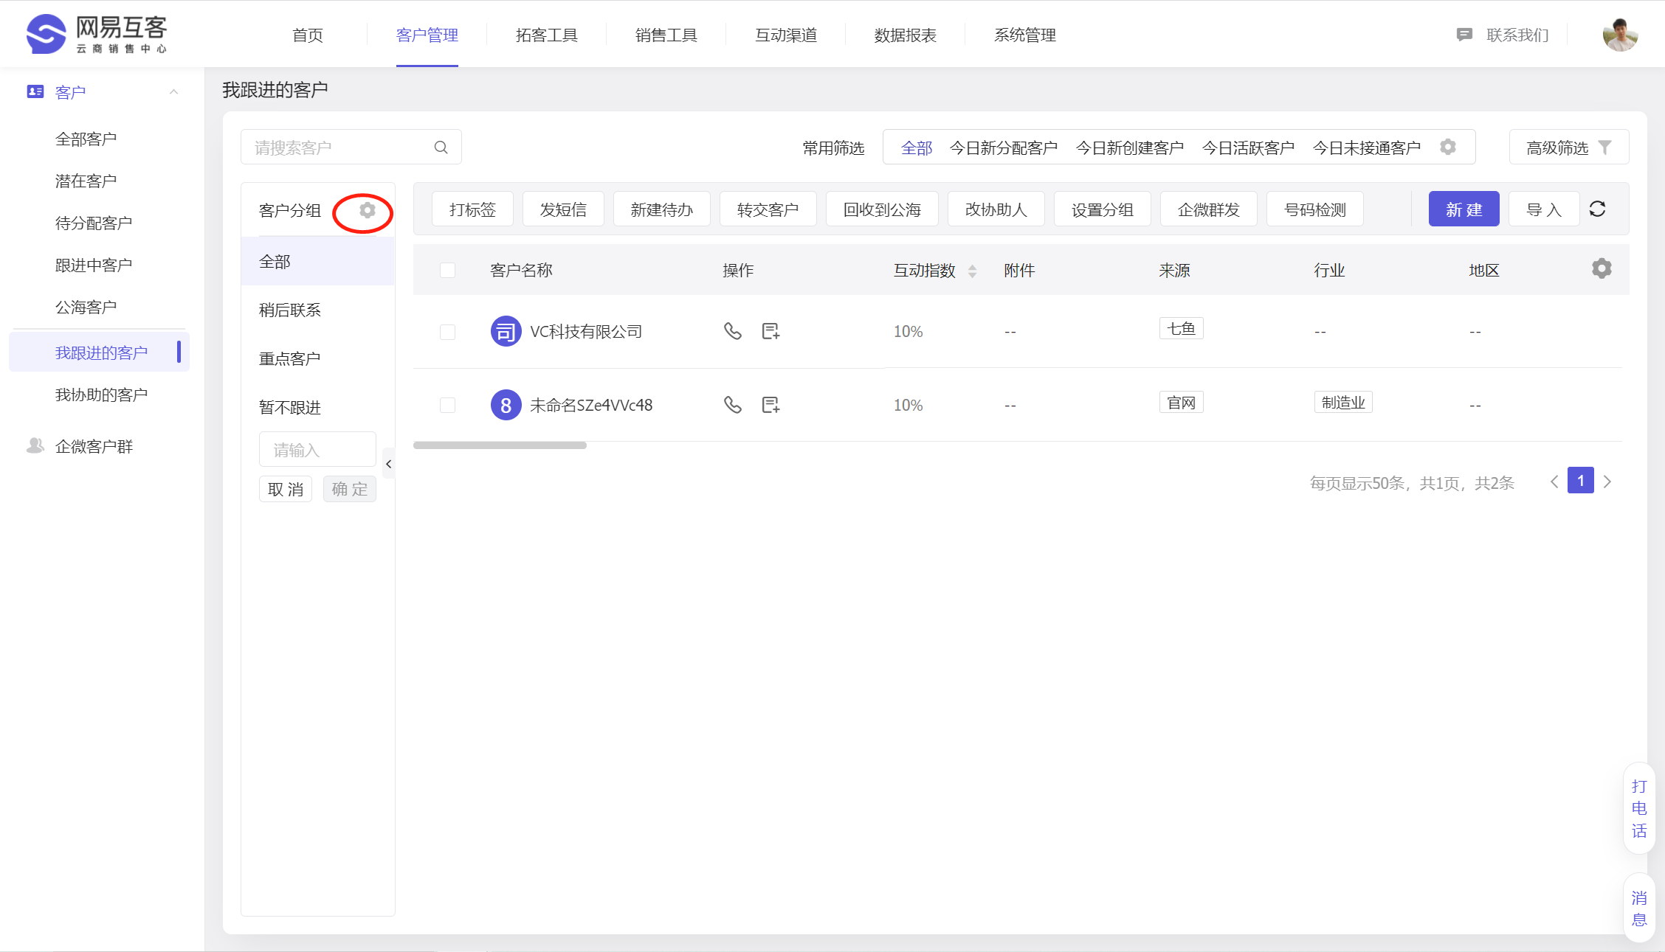
Task: Toggle checkbox for 未命名SZe4VVc48 row
Action: point(447,403)
